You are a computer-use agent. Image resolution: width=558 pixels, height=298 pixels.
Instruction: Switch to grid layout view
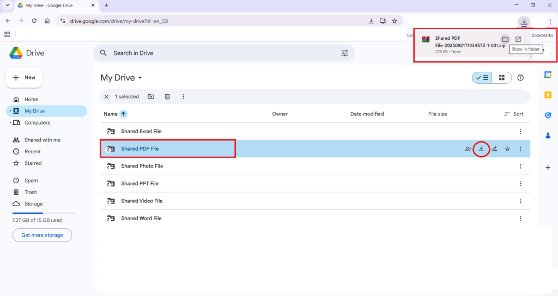pyautogui.click(x=501, y=78)
